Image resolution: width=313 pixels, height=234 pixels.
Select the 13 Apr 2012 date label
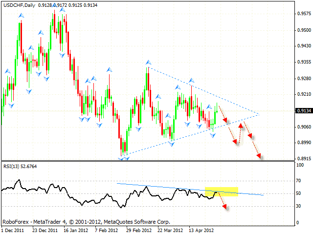click(201, 230)
